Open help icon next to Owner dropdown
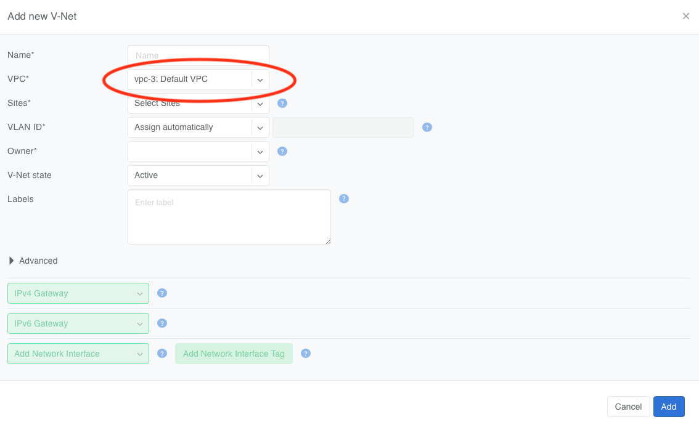This screenshot has height=430, width=699. click(x=282, y=152)
